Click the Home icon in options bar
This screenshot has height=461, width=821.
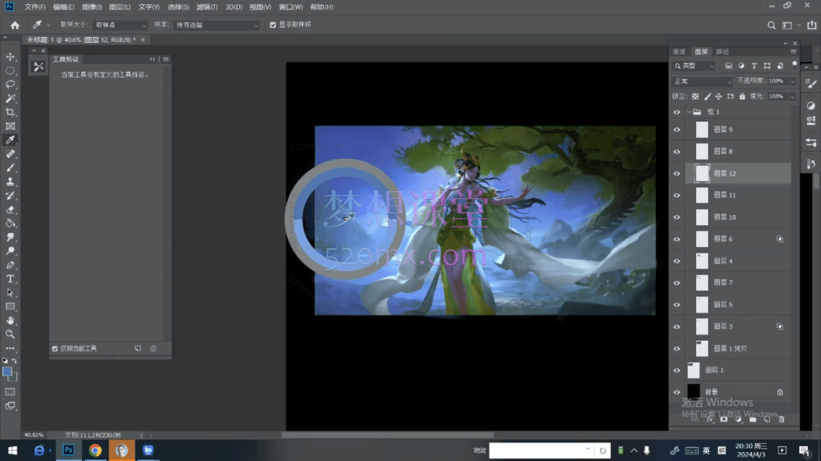[15, 25]
